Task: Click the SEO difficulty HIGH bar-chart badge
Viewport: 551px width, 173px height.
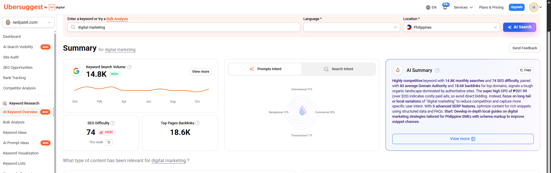Action: click(106, 132)
